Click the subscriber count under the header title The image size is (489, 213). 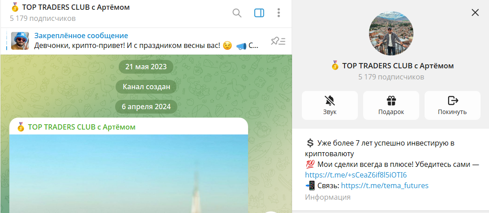(43, 18)
